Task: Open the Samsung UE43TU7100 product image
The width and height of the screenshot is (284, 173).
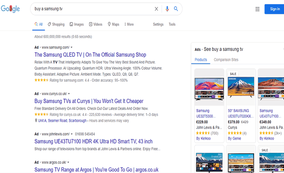Action: (271, 89)
